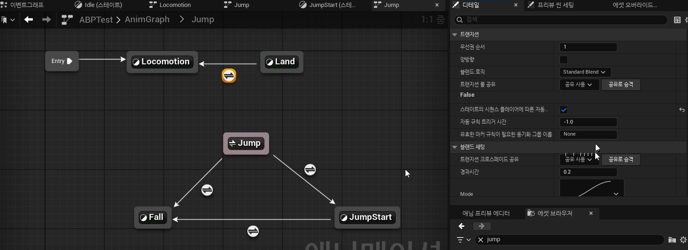
Task: Edit the 우선권 순서 value field
Action: 588,47
